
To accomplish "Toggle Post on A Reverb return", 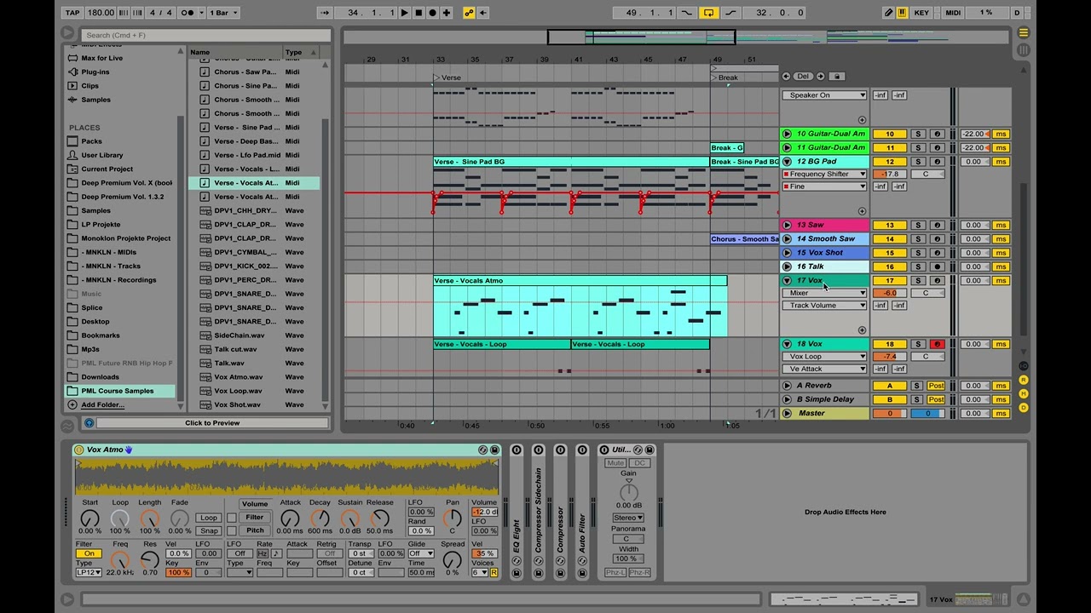I will click(x=936, y=386).
